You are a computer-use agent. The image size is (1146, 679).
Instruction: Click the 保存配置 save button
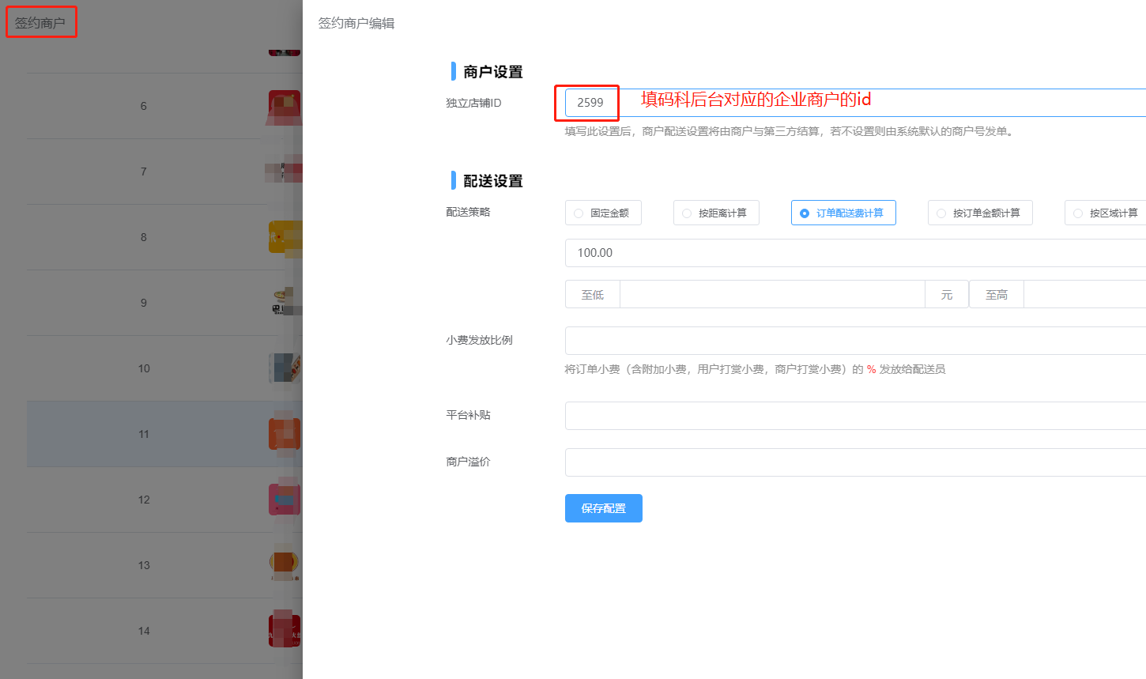click(x=603, y=508)
